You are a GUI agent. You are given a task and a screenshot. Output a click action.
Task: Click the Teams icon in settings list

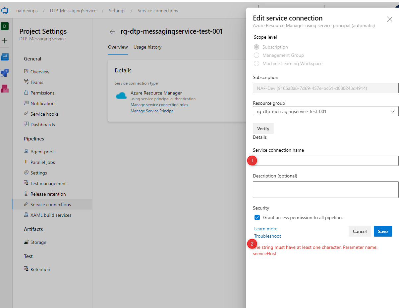26,82
